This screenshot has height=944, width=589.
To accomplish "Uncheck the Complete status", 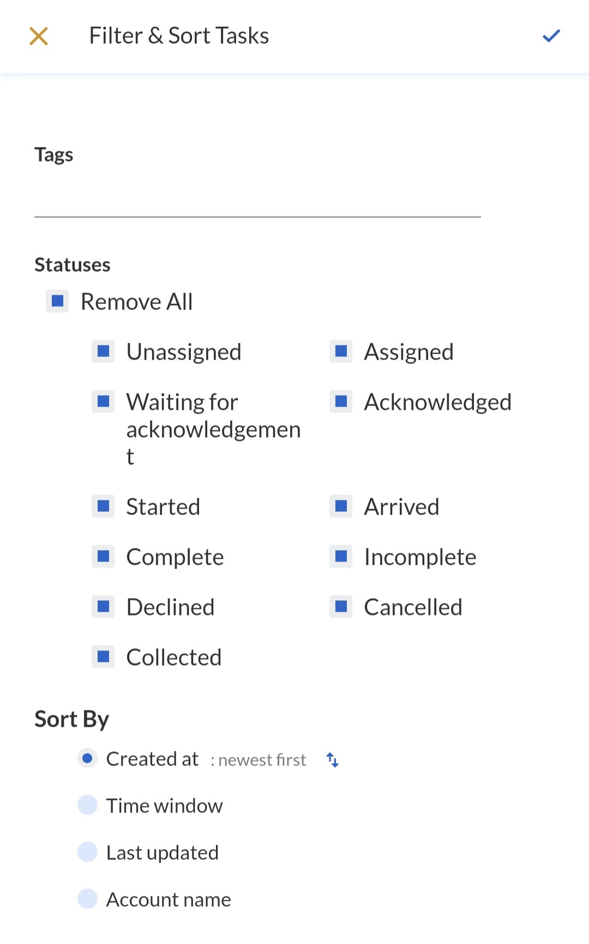I will [104, 557].
